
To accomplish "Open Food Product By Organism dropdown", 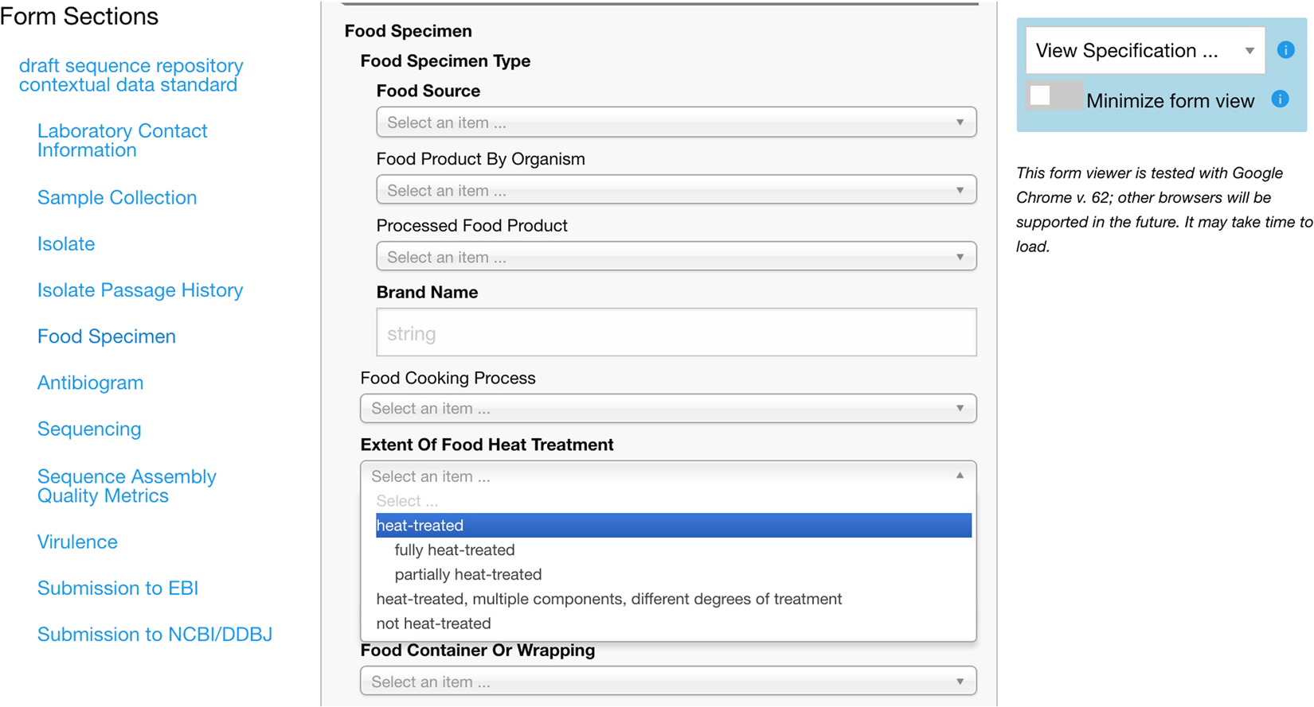I will point(675,190).
